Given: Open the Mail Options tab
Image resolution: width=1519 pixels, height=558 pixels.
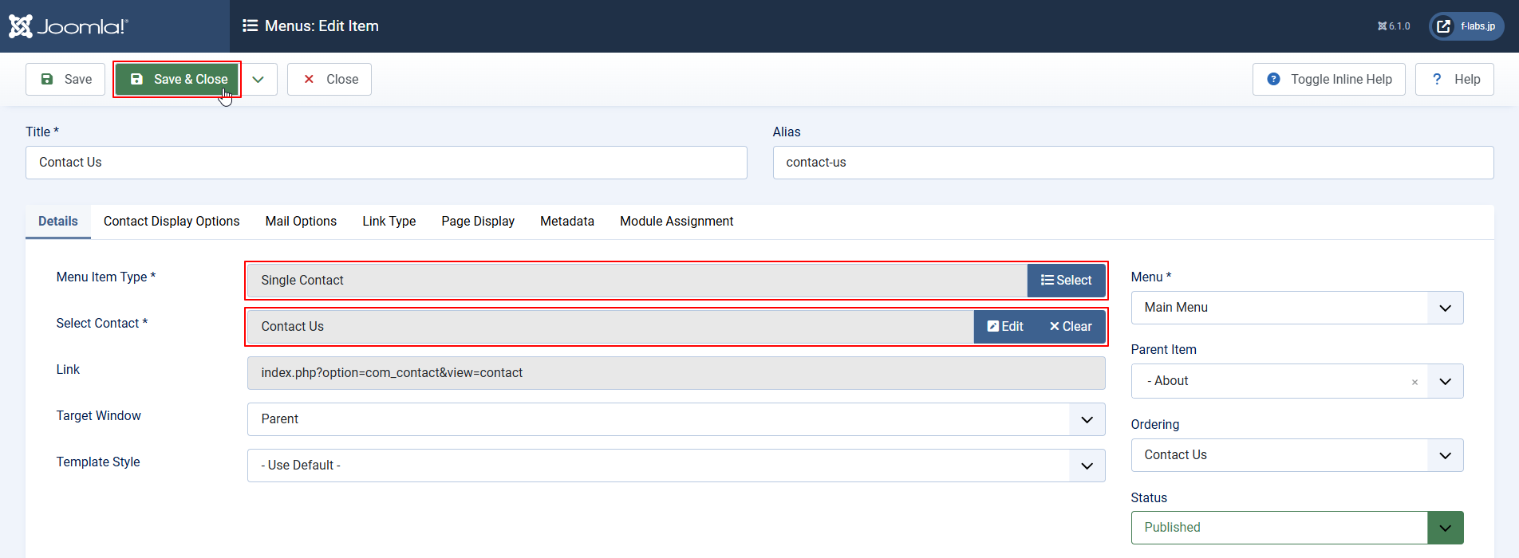Looking at the screenshot, I should [301, 222].
